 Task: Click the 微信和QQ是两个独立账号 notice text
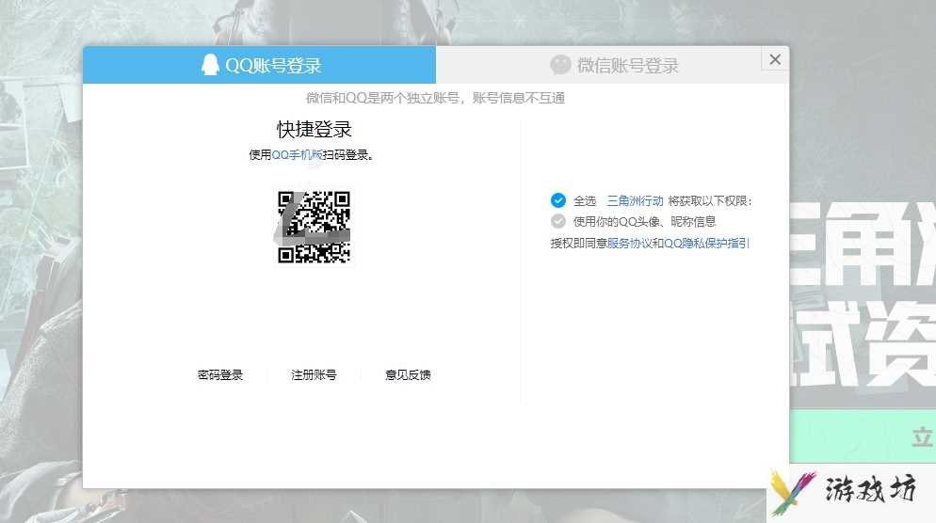click(x=435, y=98)
